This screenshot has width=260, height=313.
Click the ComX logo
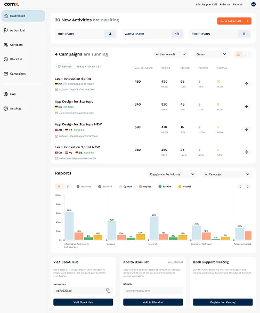click(12, 4)
